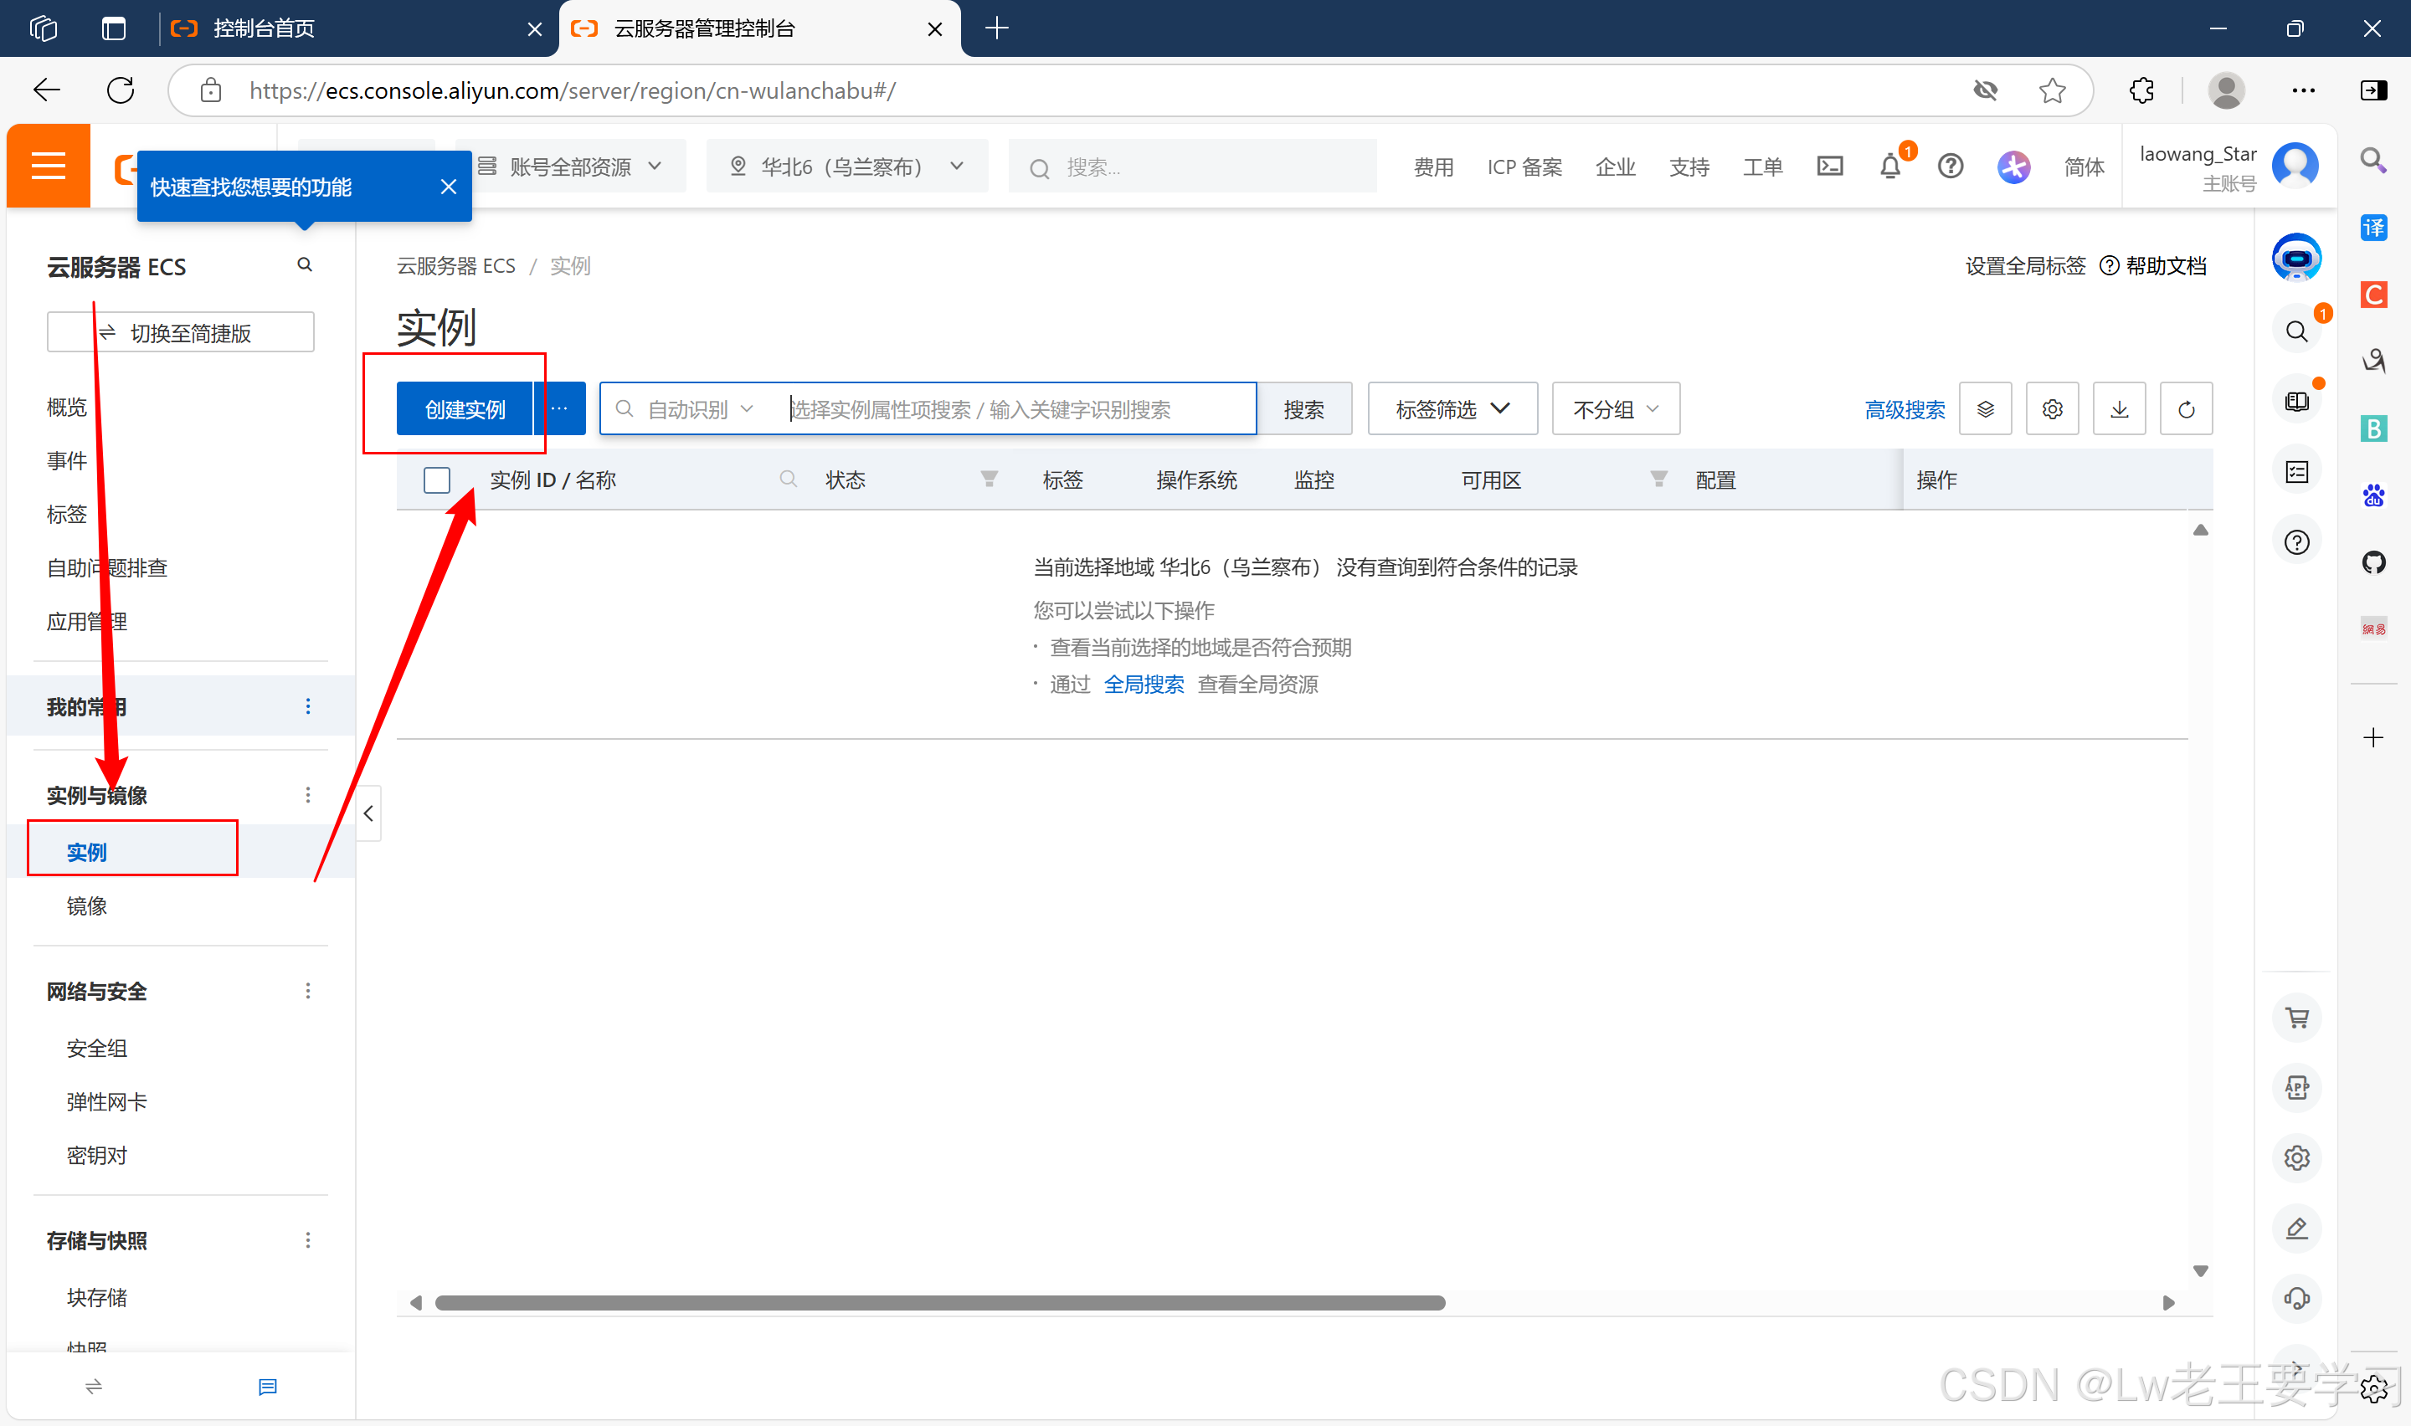Click 切换至简捷版 button
This screenshot has width=2411, height=1426.
[181, 332]
